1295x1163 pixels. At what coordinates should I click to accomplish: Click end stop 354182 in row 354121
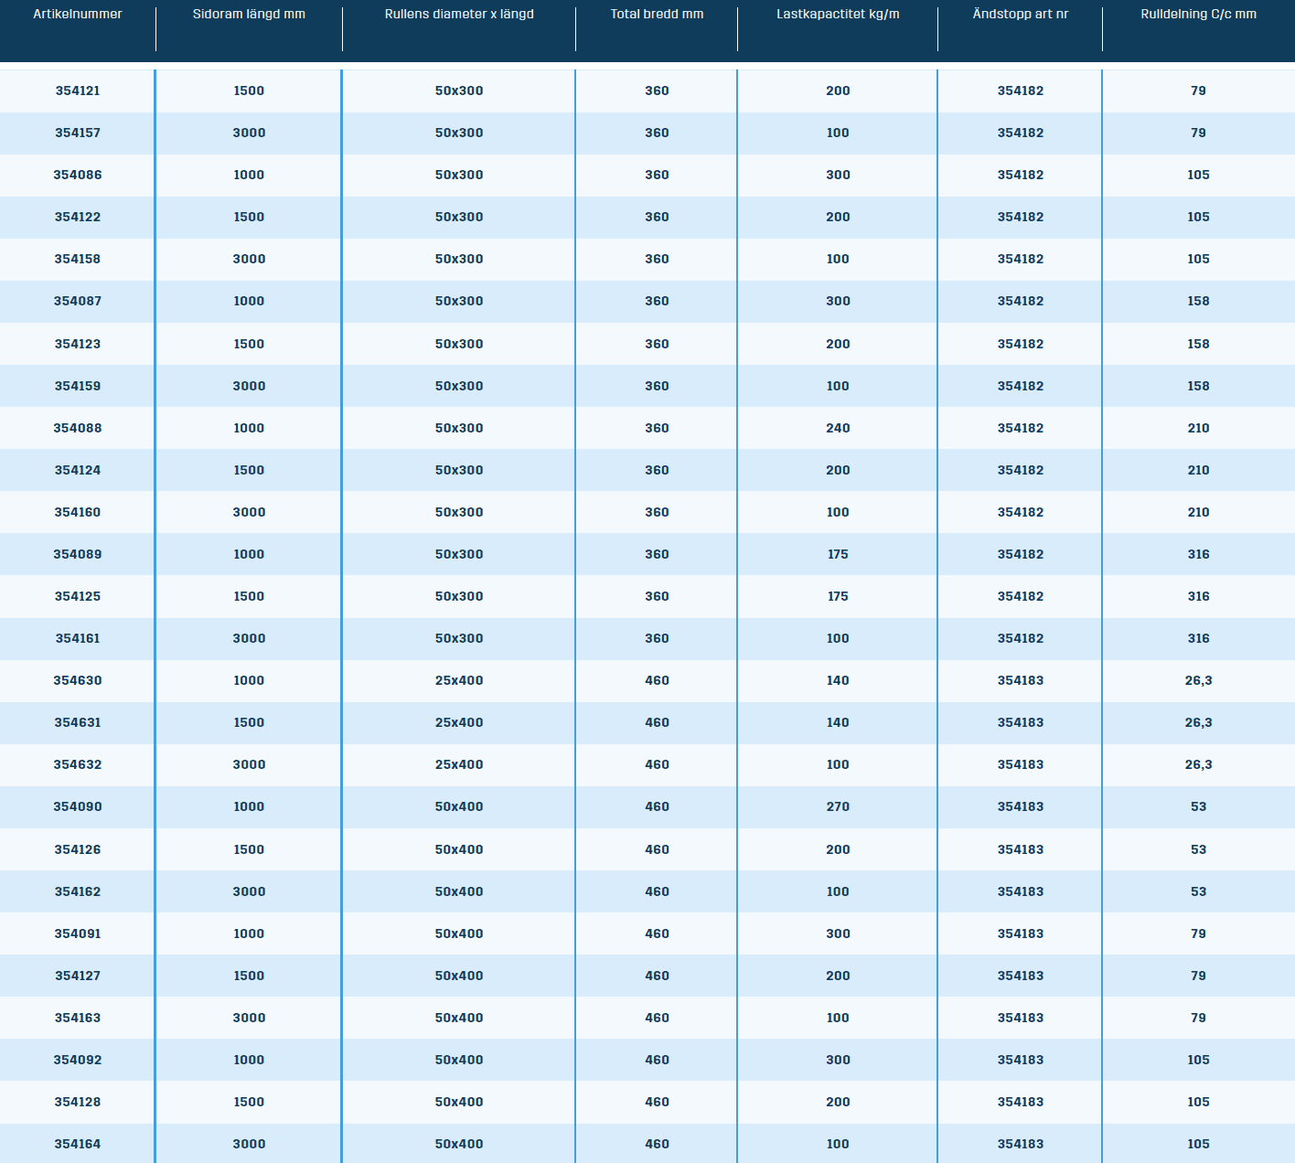coord(1021,91)
